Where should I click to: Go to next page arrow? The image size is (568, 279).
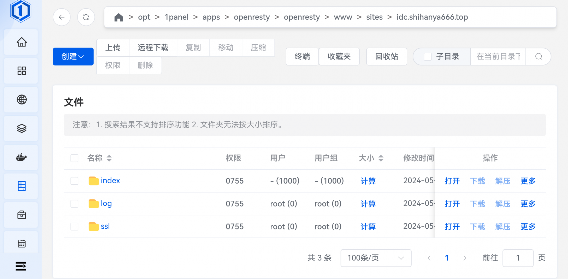465,258
